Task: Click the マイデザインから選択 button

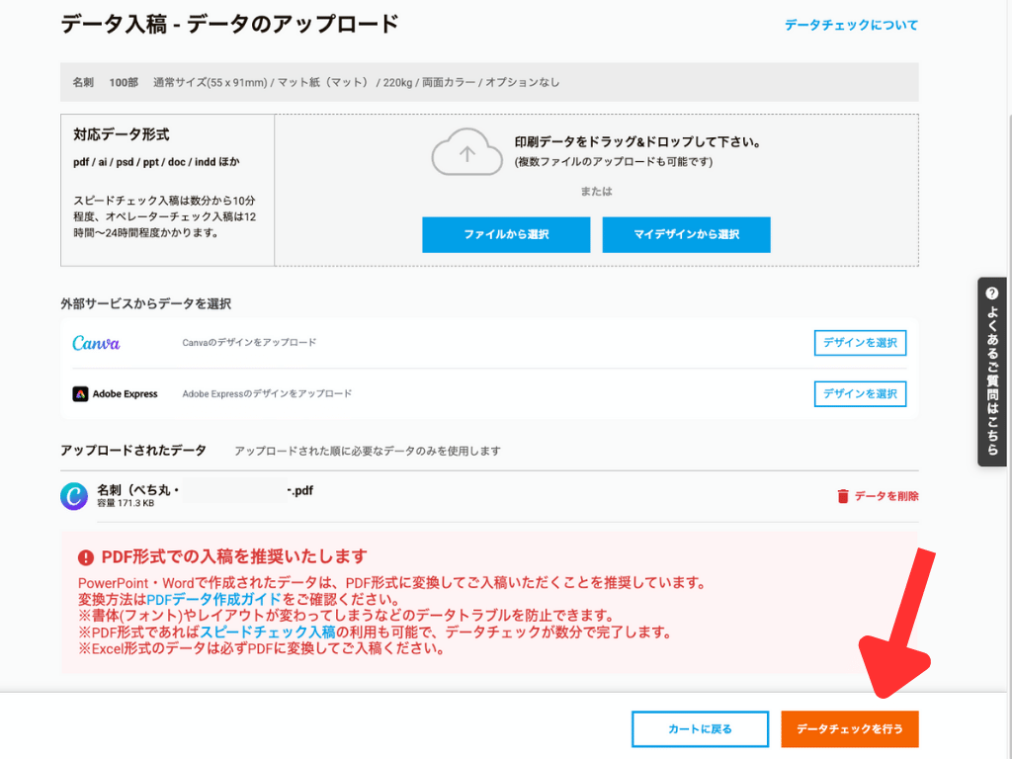Action: [x=686, y=234]
